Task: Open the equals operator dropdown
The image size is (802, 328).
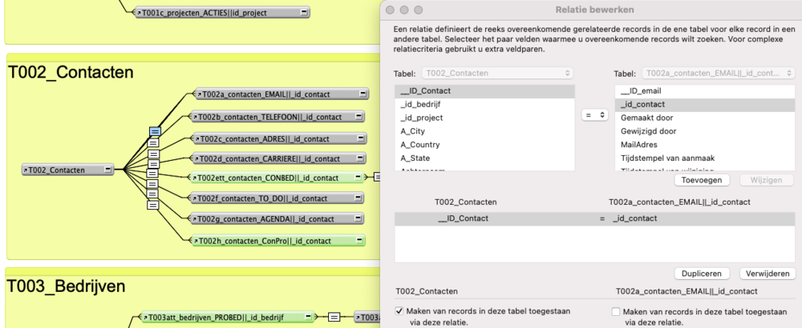Action: pos(594,115)
